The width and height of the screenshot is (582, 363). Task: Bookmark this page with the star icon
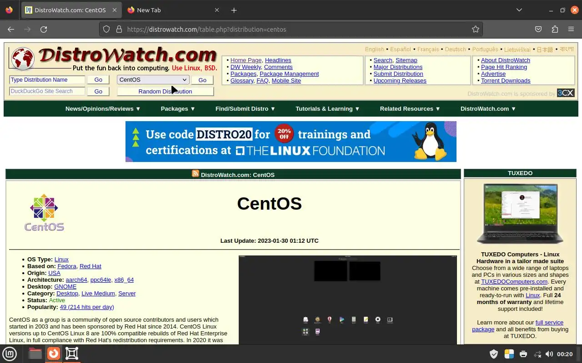point(476,29)
